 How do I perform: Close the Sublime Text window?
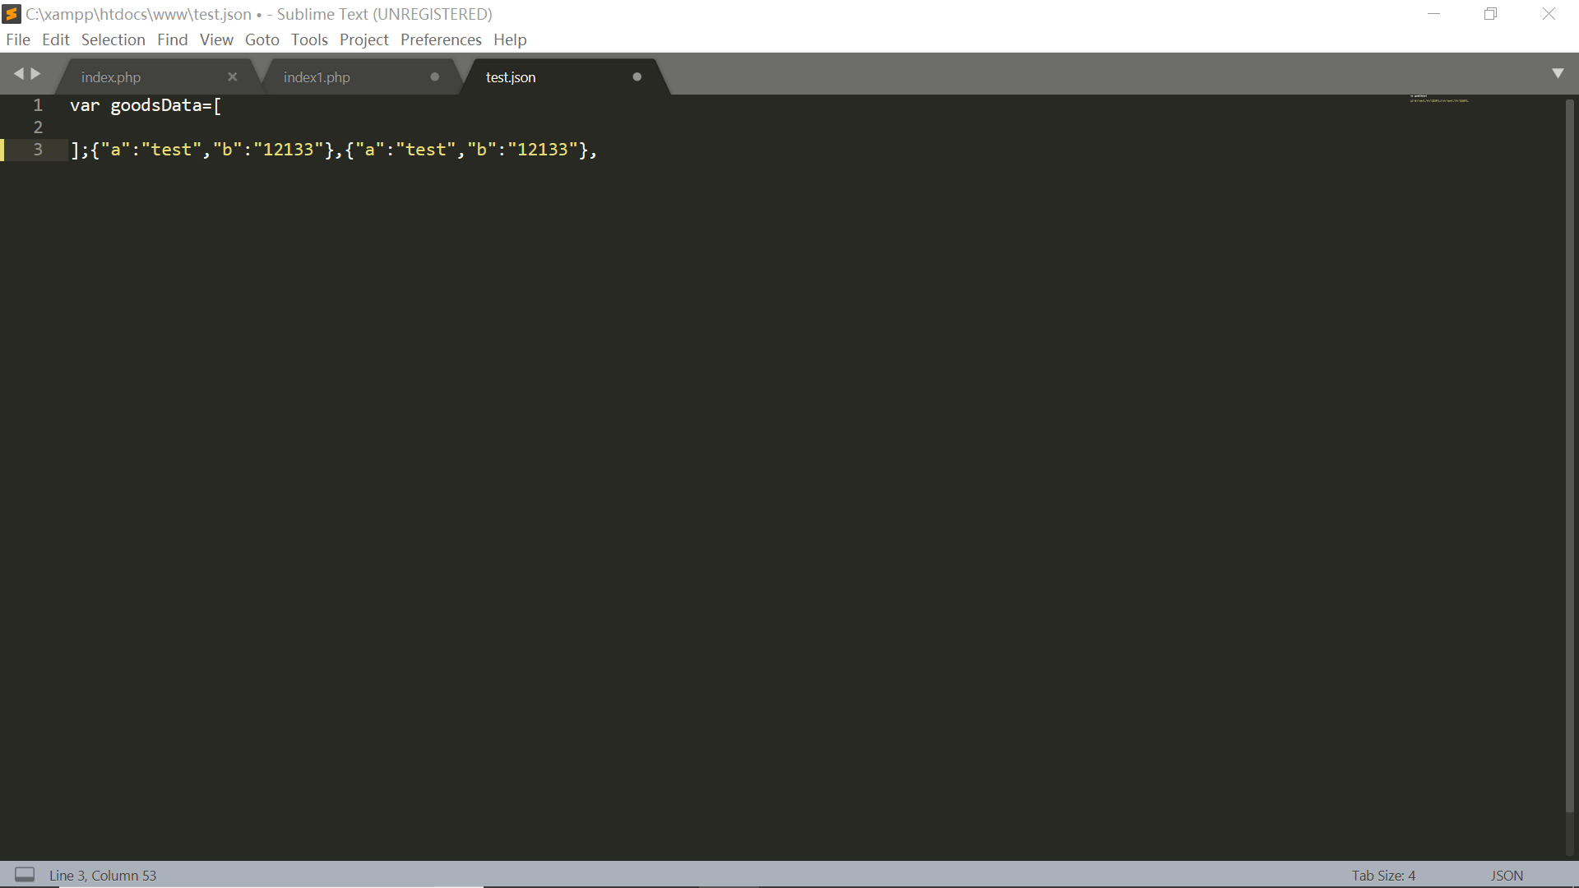pos(1549,14)
